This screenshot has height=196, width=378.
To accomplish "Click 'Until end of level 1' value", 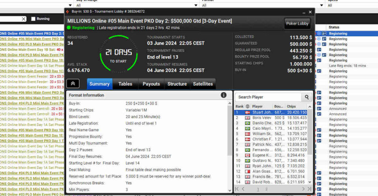I will [141, 124].
